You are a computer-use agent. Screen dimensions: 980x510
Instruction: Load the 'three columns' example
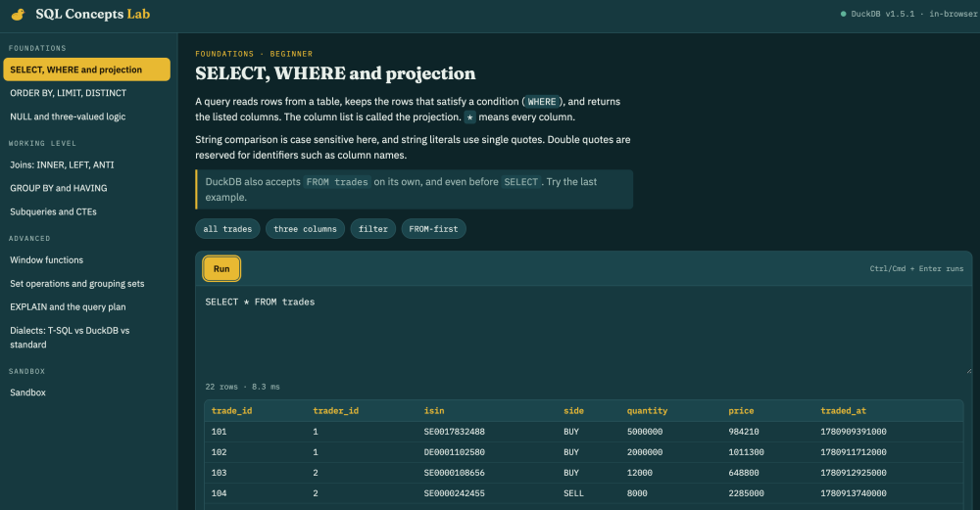[x=305, y=229]
